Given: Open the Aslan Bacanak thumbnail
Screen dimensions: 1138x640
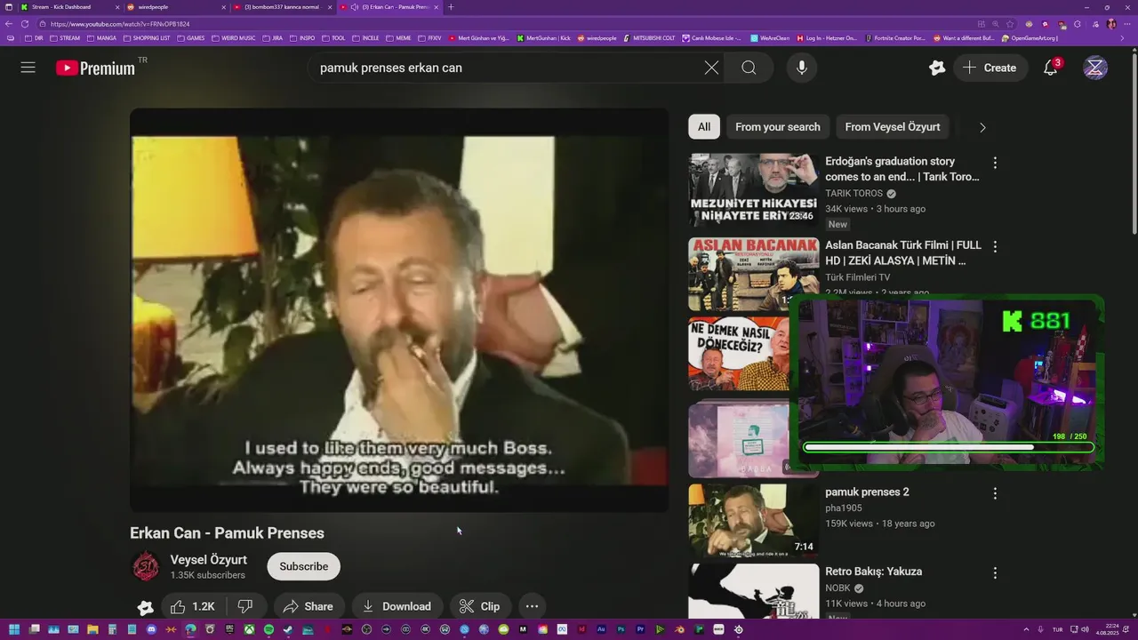Looking at the screenshot, I should (753, 274).
